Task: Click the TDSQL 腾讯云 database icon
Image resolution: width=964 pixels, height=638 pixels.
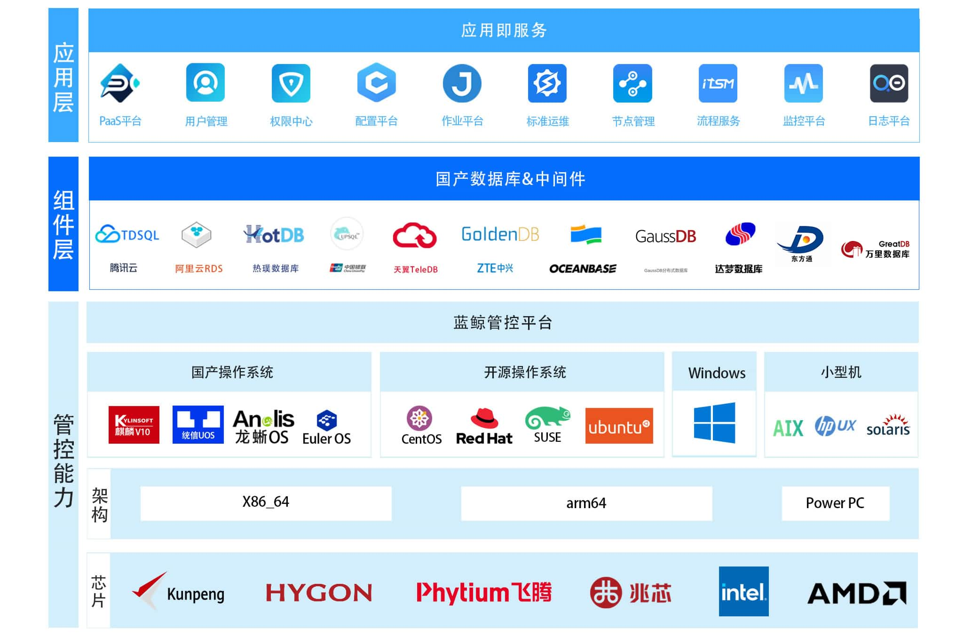Action: tap(128, 239)
